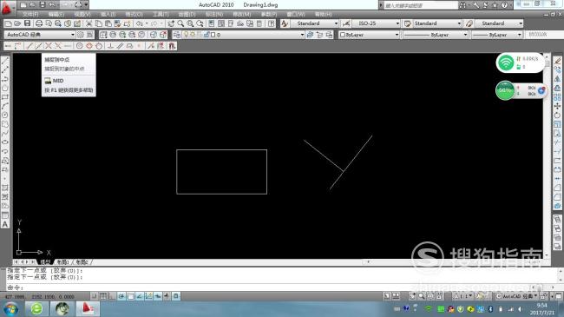Click the Save icon in Standard toolbar
The height and width of the screenshot is (317, 564).
coord(28,23)
